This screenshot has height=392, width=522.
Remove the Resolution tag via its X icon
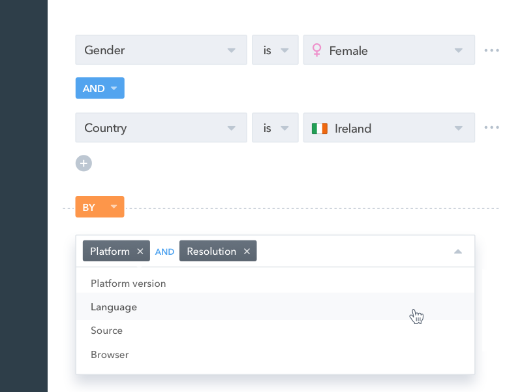pos(247,251)
